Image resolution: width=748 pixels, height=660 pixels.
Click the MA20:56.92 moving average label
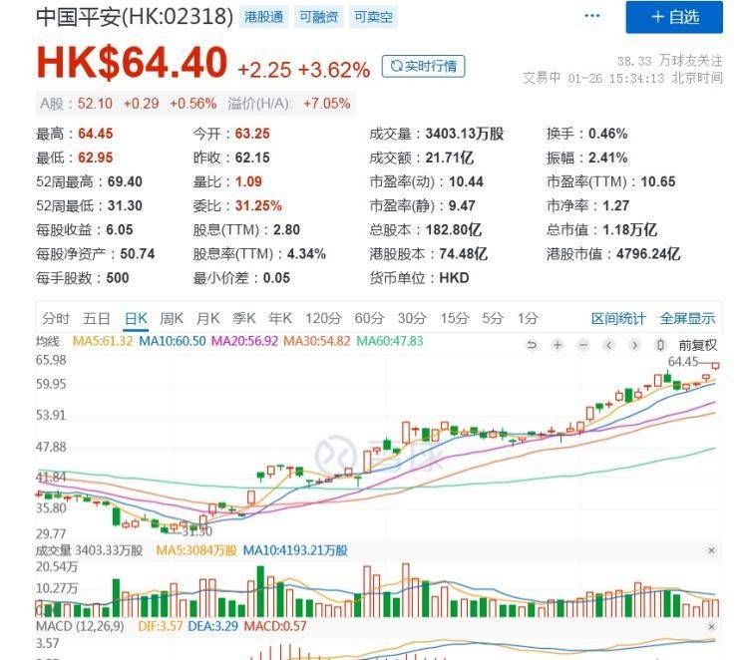click(x=244, y=341)
